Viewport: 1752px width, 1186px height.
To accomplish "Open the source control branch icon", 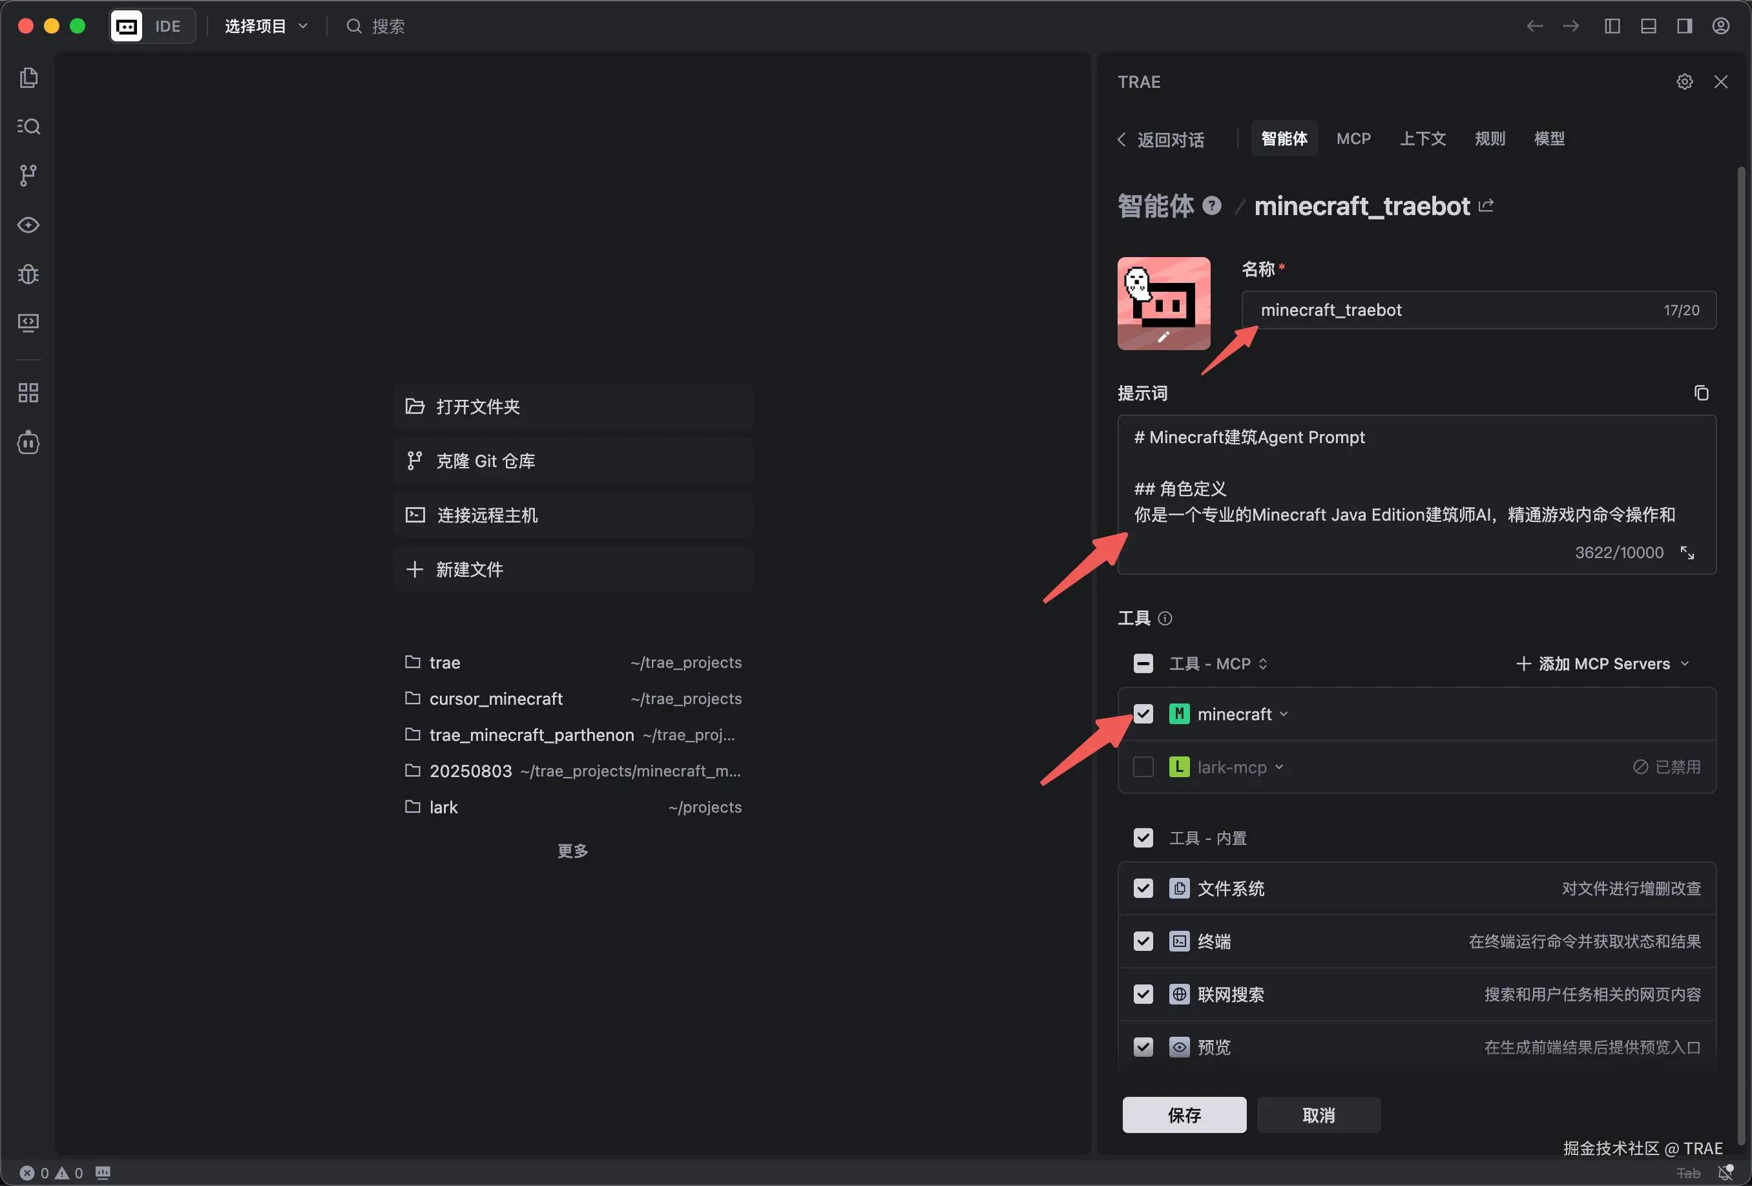I will pyautogui.click(x=28, y=176).
